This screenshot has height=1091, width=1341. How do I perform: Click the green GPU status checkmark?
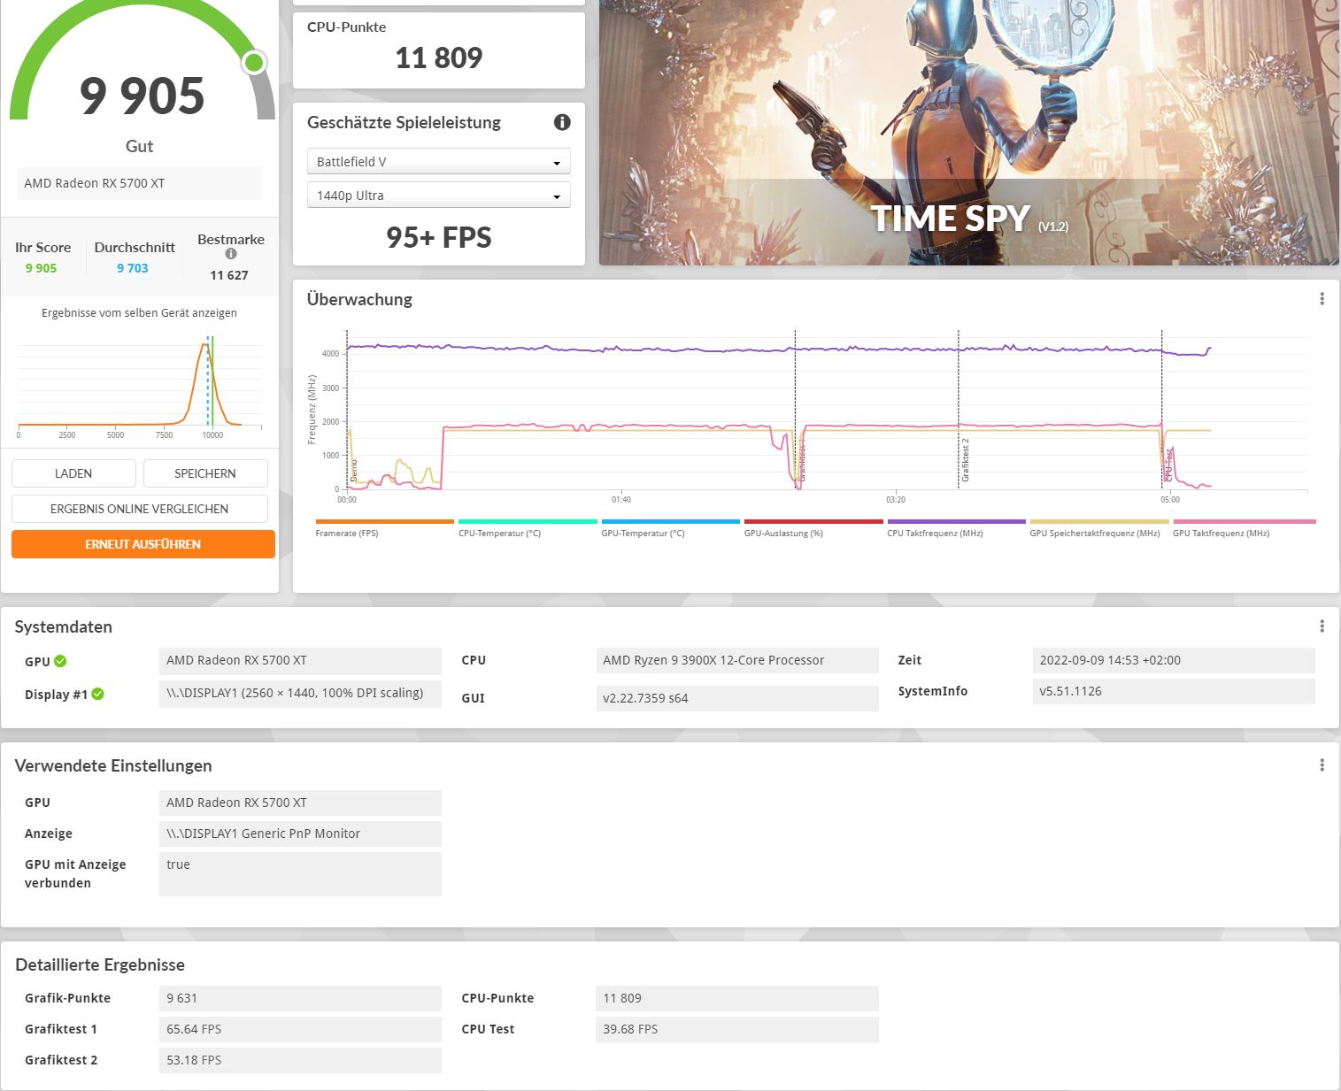click(60, 661)
